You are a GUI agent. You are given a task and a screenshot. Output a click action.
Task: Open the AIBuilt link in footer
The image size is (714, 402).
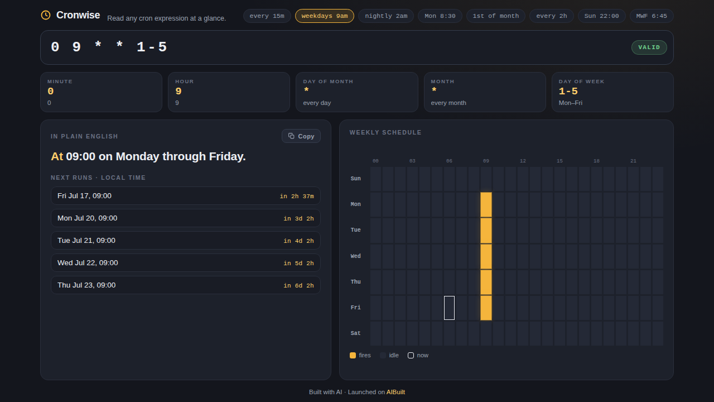[395, 392]
